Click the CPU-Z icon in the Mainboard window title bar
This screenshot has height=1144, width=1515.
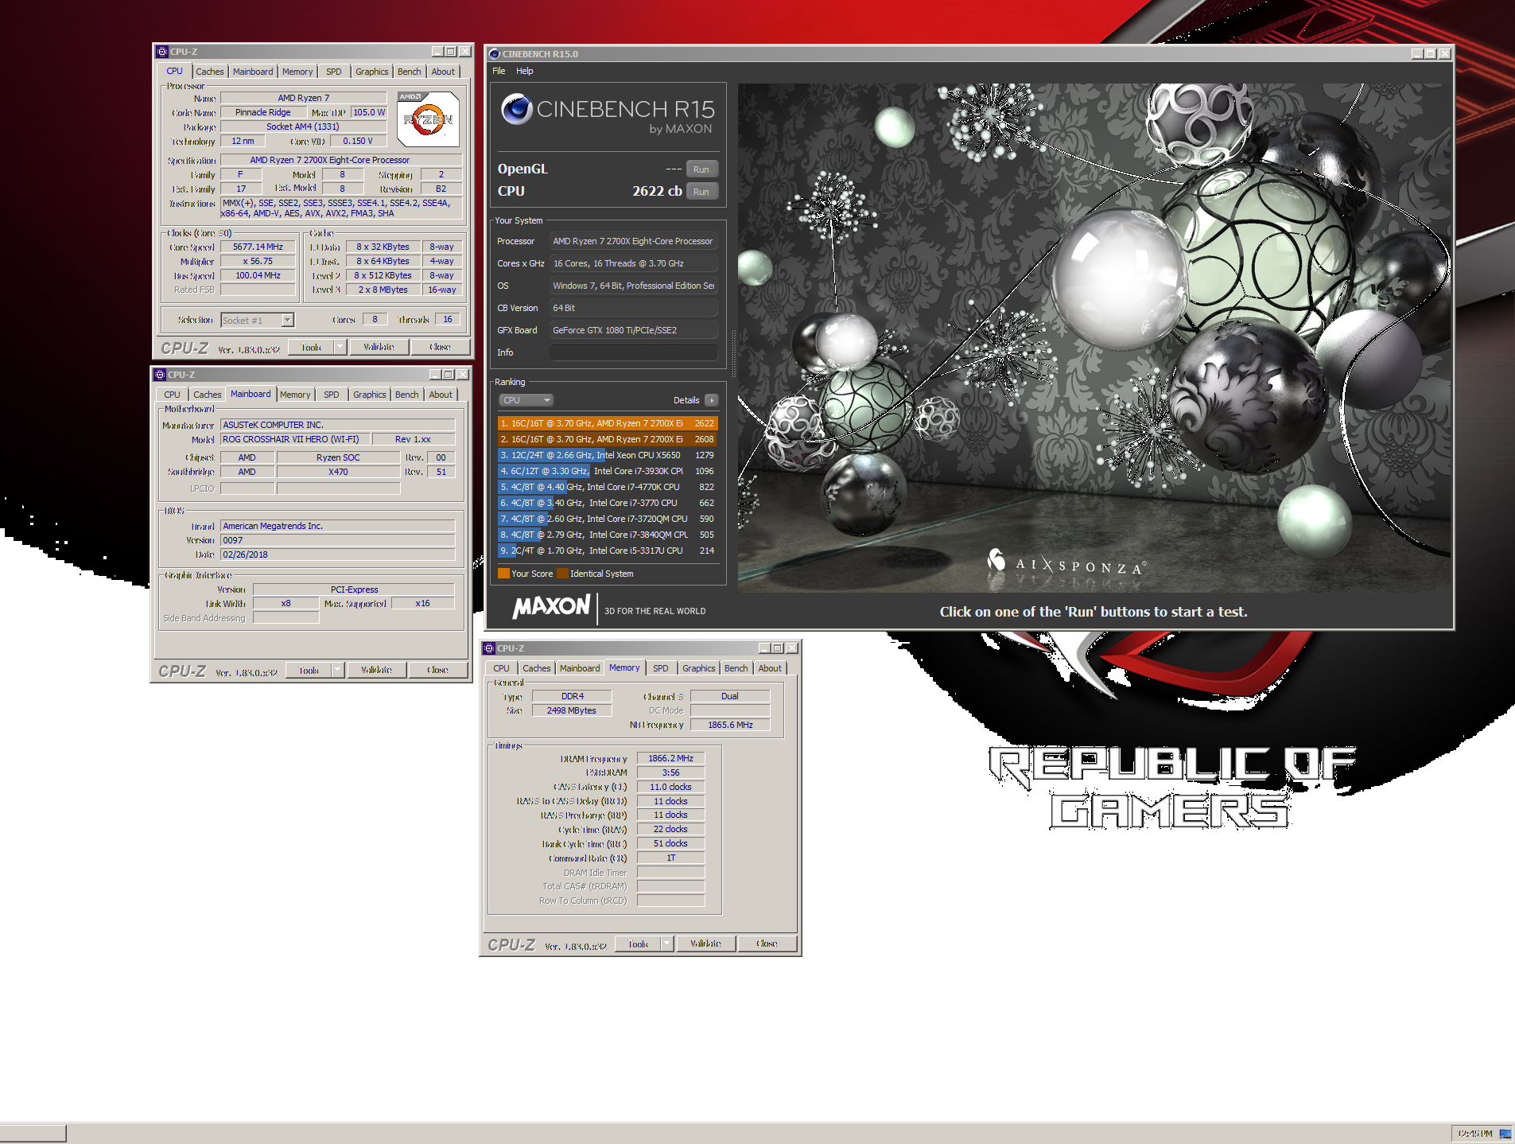pyautogui.click(x=160, y=375)
